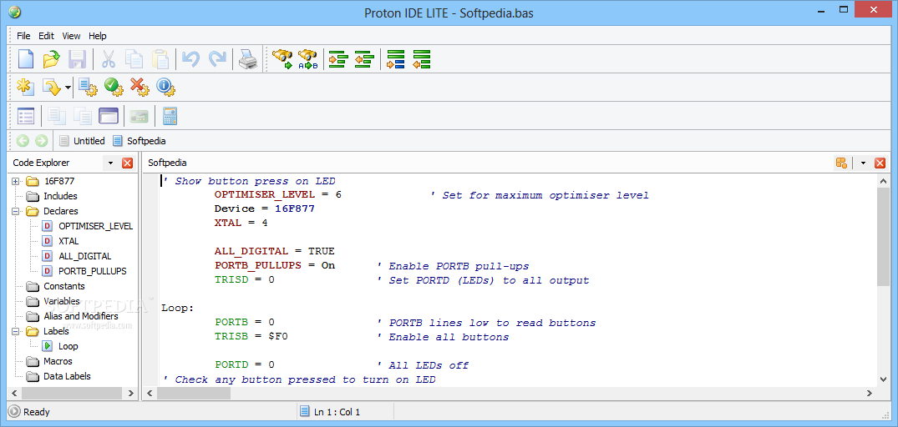Create a new document with the New icon
The width and height of the screenshot is (898, 427).
click(27, 59)
